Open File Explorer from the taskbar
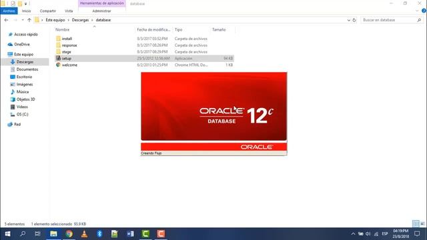 [x=53, y=234]
